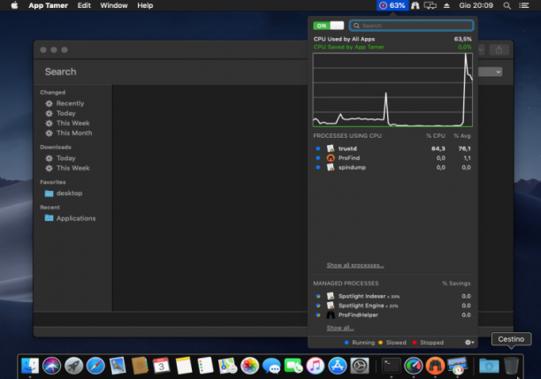
Task: Click the status dot next to trustd
Action: tap(318, 148)
